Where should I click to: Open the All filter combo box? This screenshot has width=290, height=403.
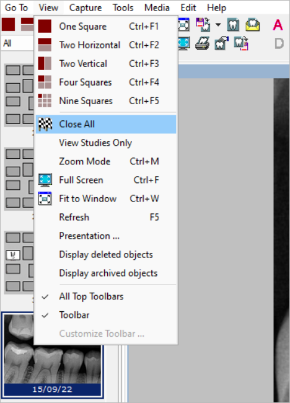point(17,43)
